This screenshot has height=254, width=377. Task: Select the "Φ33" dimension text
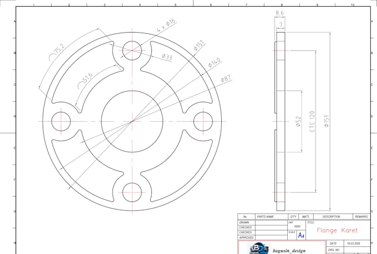click(x=167, y=57)
